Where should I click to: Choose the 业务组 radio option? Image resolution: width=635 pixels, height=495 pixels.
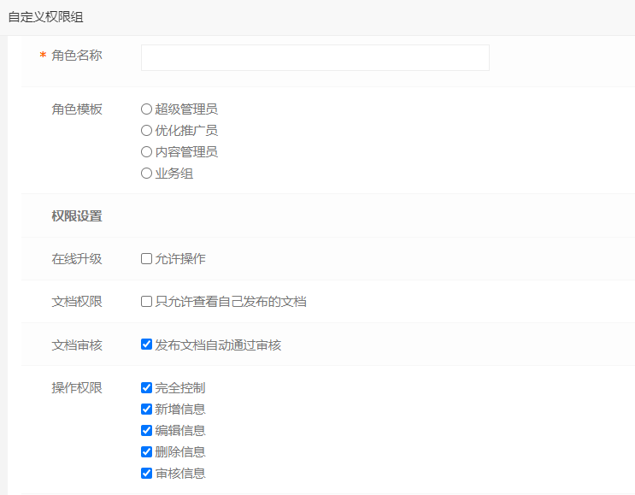coord(146,174)
